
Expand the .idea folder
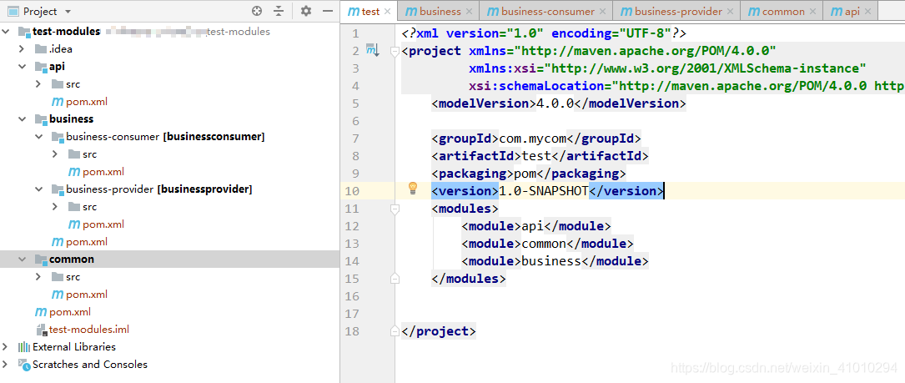tap(22, 49)
